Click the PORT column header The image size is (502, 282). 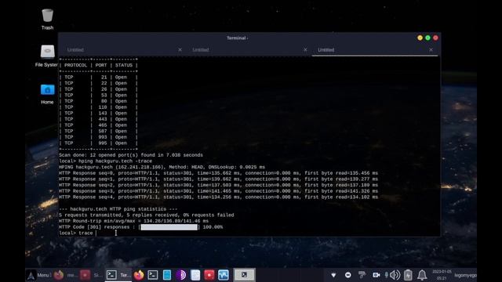click(x=101, y=65)
